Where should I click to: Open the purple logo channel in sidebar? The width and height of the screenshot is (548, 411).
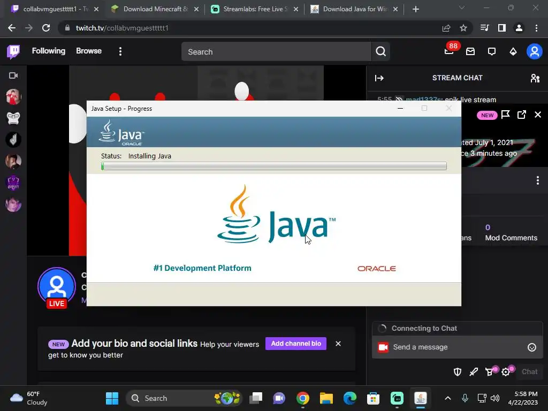13,183
